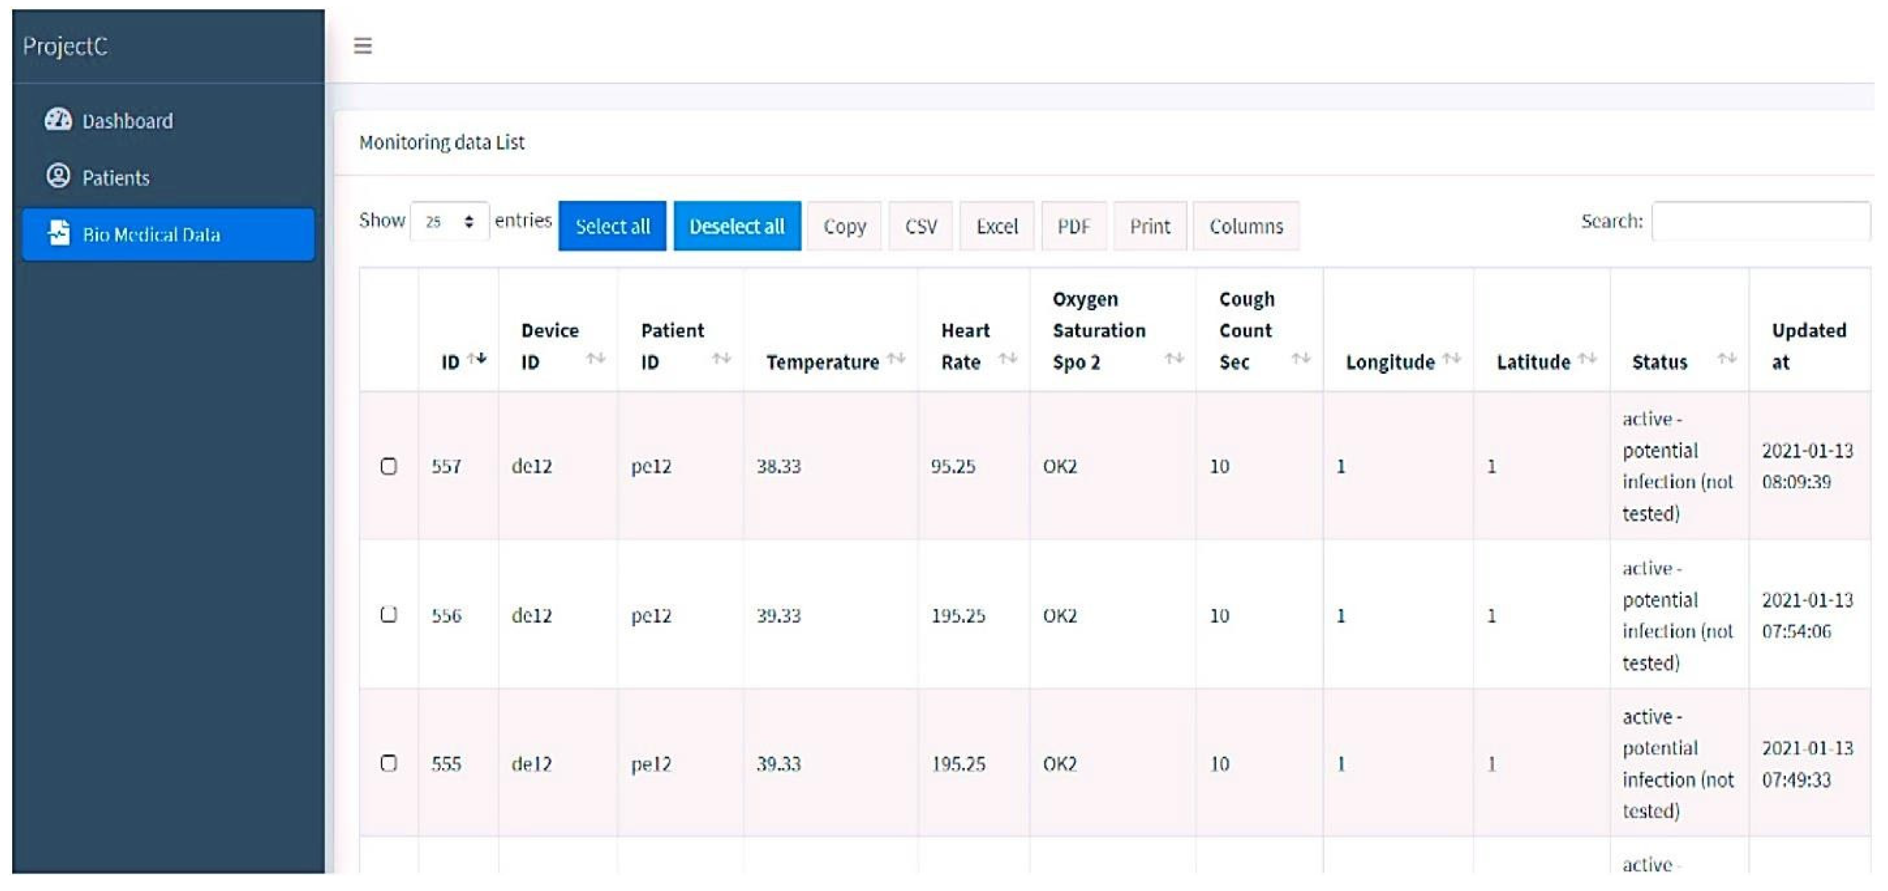Check the checkbox for row 557
This screenshot has height=891, width=1888.
coord(389,466)
